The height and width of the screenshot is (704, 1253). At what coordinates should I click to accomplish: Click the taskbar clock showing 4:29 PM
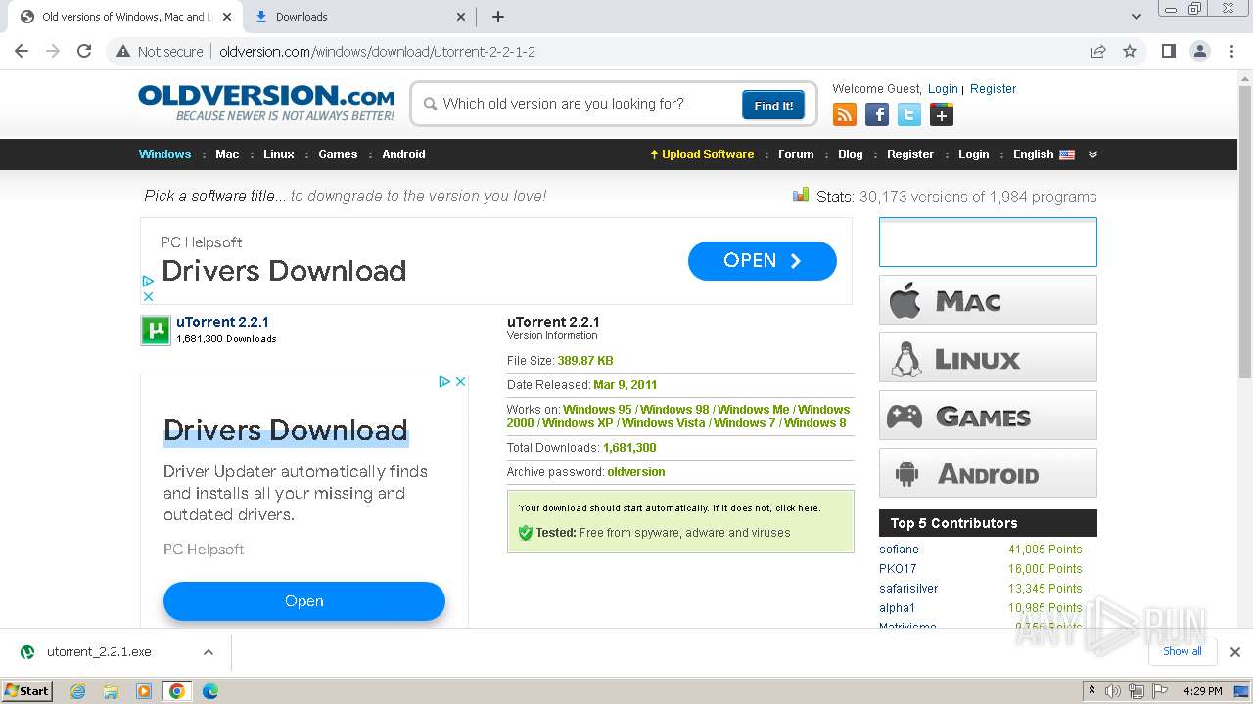coord(1202,691)
